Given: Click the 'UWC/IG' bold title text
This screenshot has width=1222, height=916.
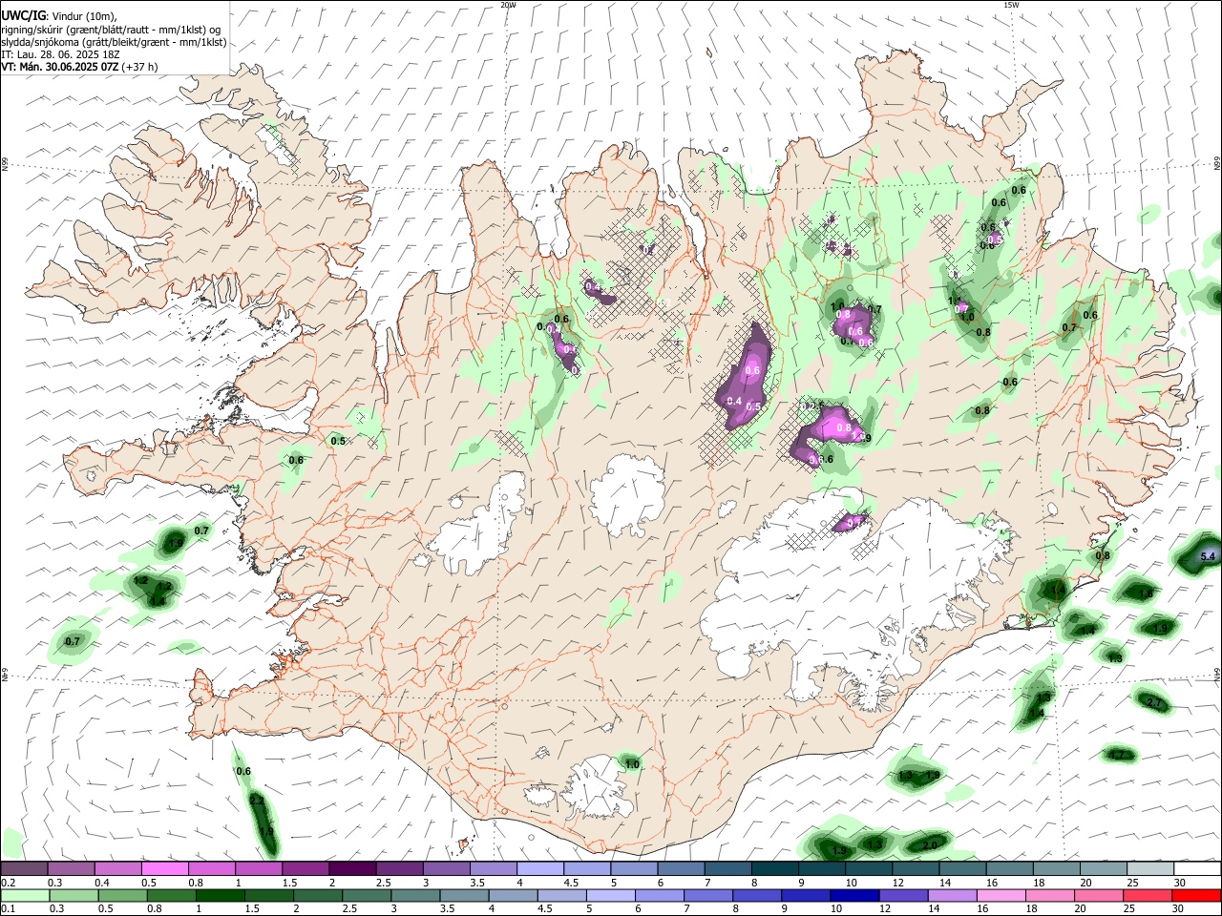Looking at the screenshot, I should [x=24, y=15].
